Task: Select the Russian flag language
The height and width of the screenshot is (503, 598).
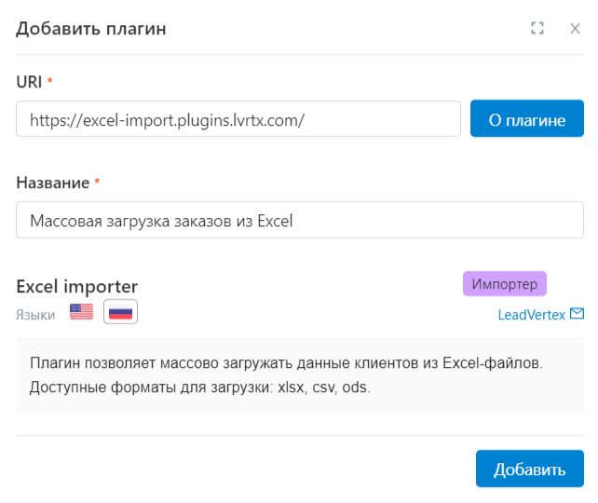Action: pyautogui.click(x=120, y=312)
